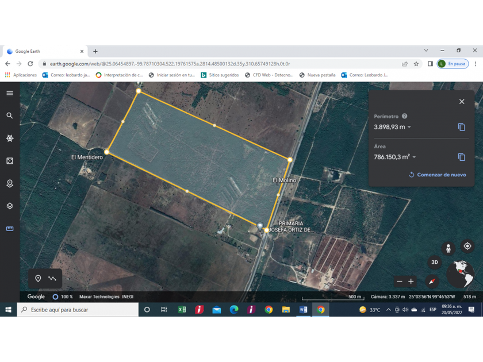Click the 'I'm Feeling Lucky' dice icon

point(10,161)
